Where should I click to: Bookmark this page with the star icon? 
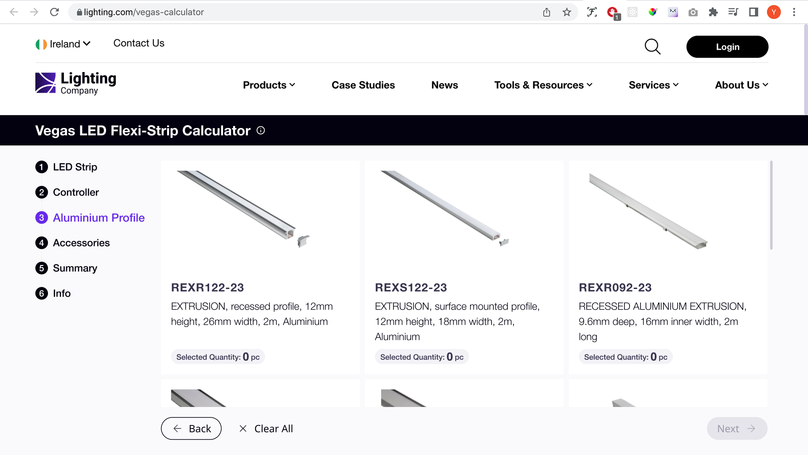pos(567,12)
